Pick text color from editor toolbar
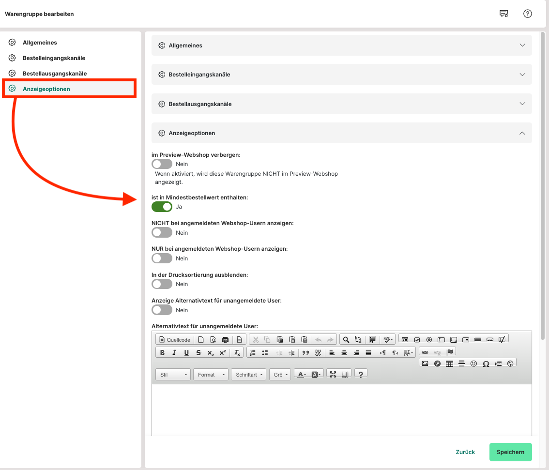 click(x=301, y=374)
